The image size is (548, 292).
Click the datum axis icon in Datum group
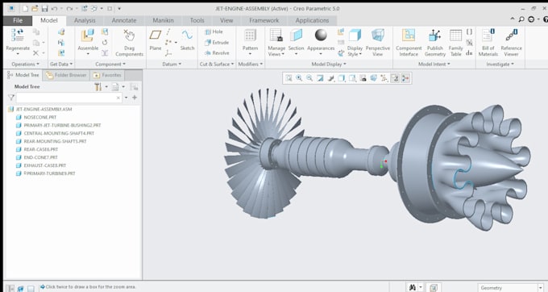(x=168, y=31)
